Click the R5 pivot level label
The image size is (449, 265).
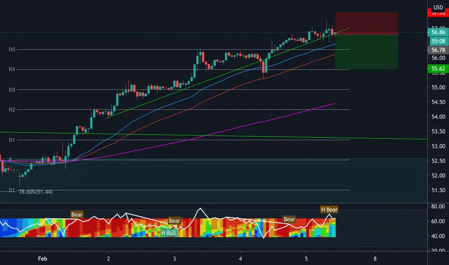[x=12, y=50]
